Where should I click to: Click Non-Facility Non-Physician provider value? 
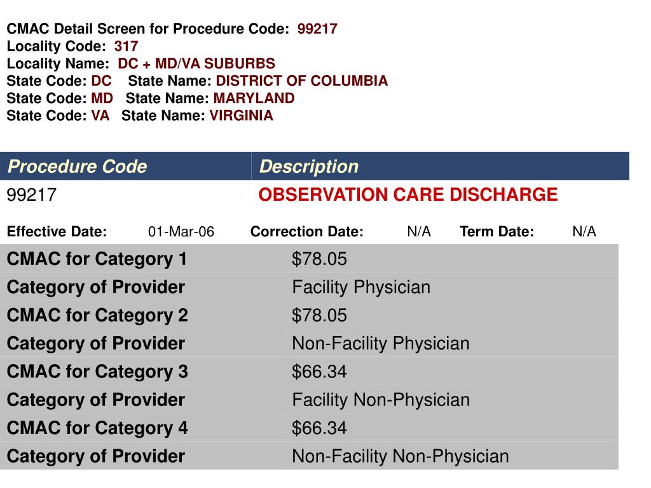[401, 456]
